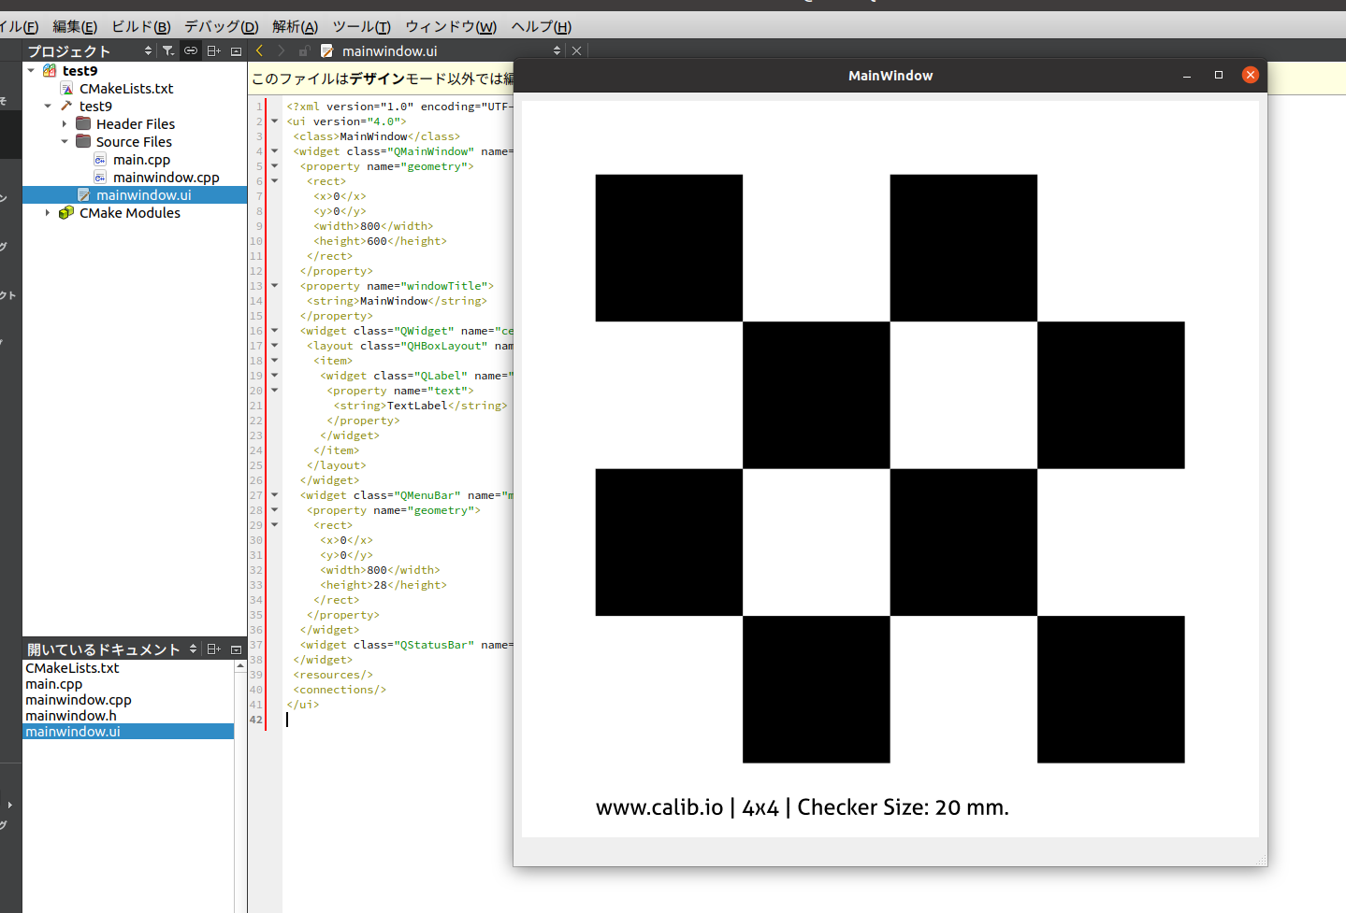Open the ツール menu
Image resolution: width=1346 pixels, height=913 pixels.
coord(360,26)
